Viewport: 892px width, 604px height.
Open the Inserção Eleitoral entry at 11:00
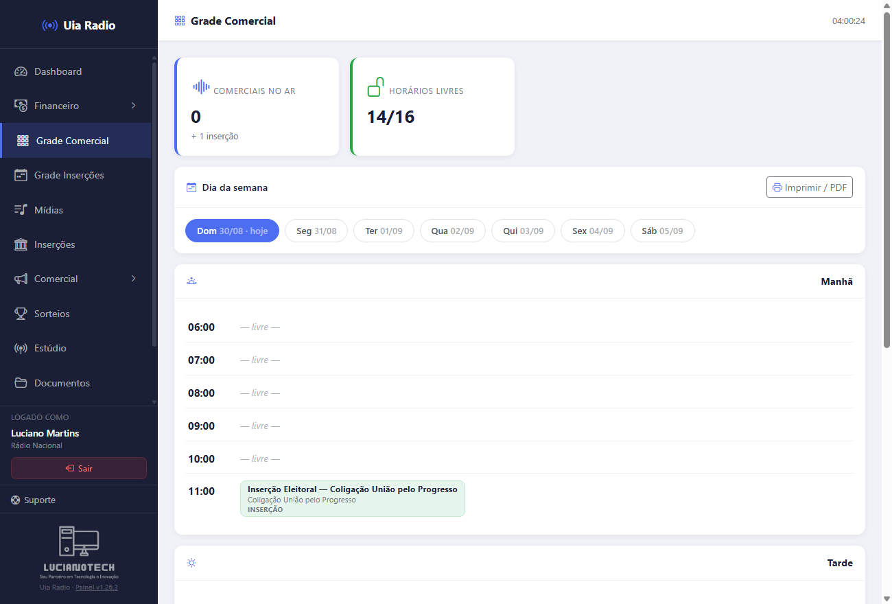click(353, 498)
